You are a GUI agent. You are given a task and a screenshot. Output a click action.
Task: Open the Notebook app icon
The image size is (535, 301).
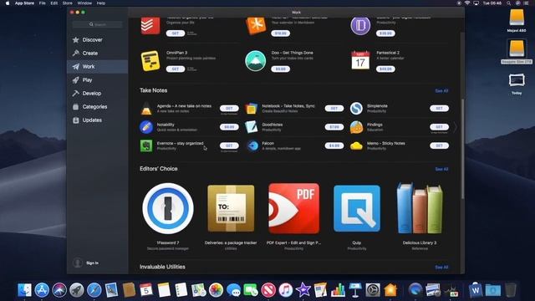[251, 109]
